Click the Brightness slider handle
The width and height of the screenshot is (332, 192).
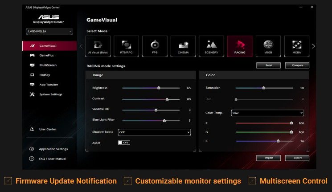[159, 88]
